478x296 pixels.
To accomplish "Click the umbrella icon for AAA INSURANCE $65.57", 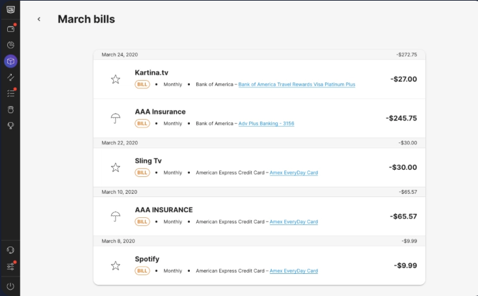I will click(x=116, y=217).
